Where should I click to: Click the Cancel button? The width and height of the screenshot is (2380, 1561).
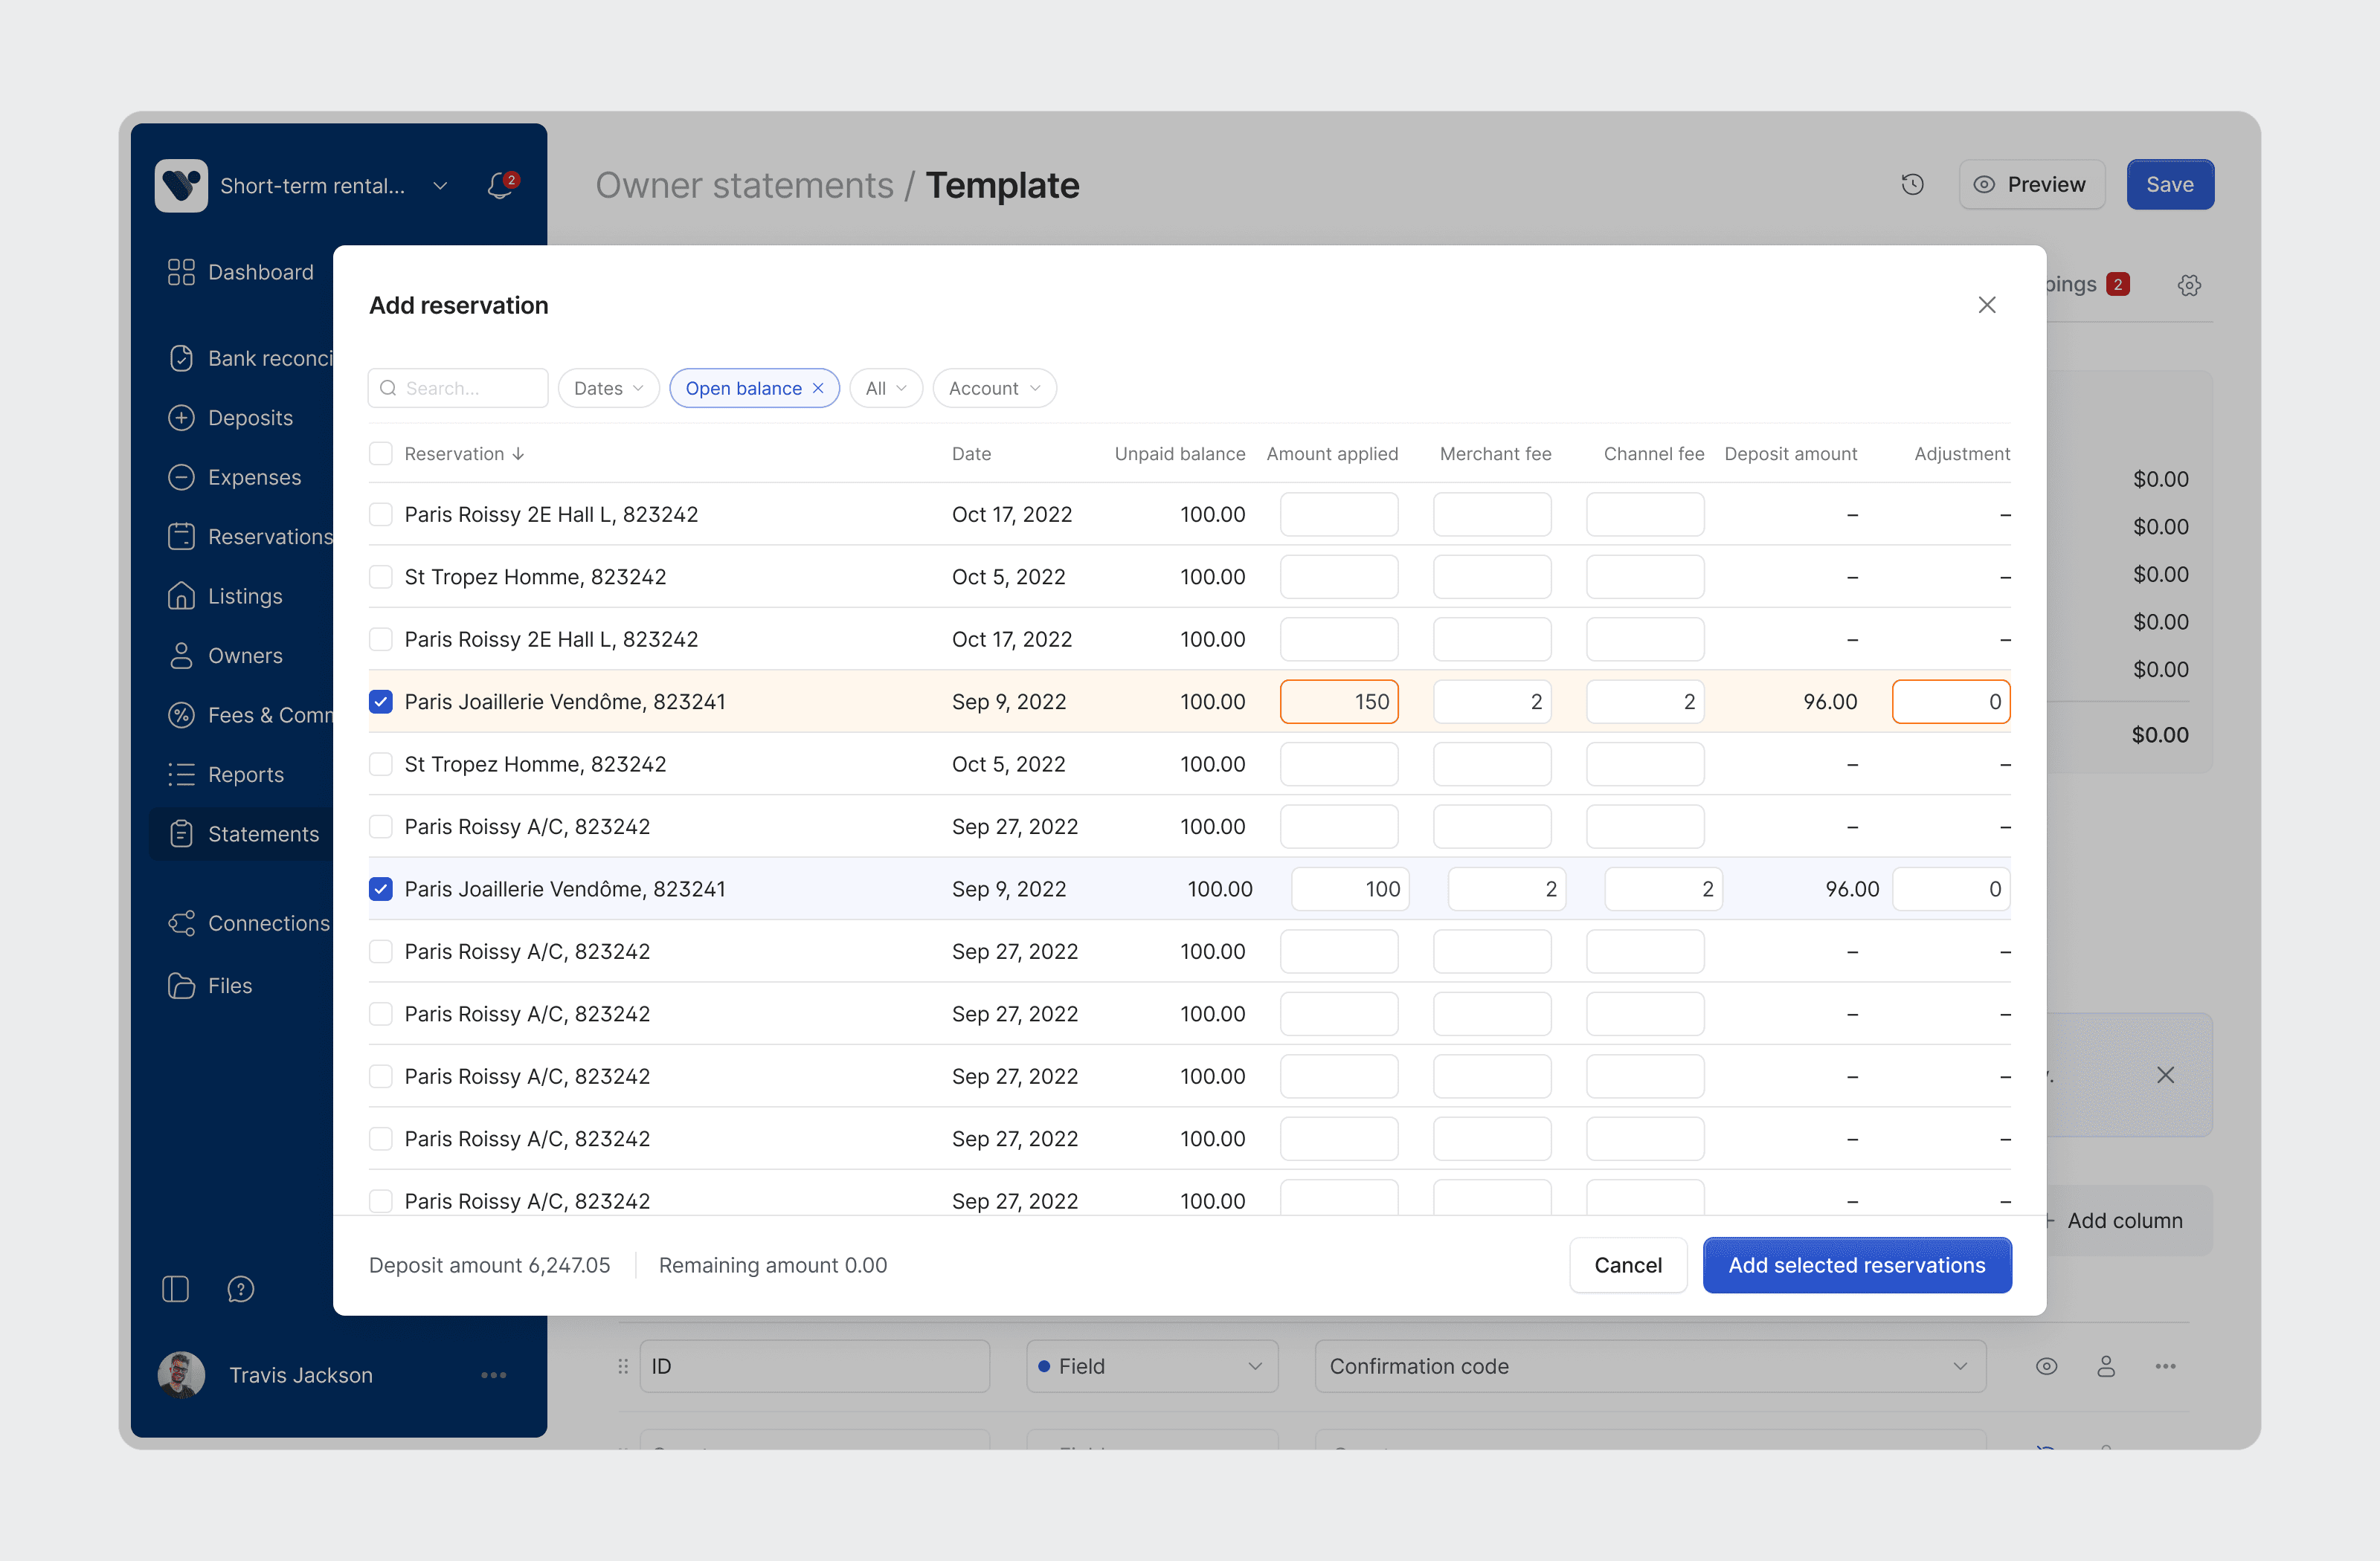coord(1627,1265)
